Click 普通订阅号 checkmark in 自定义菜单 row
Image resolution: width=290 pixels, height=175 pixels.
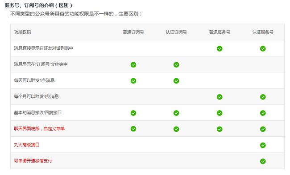coord(133,129)
